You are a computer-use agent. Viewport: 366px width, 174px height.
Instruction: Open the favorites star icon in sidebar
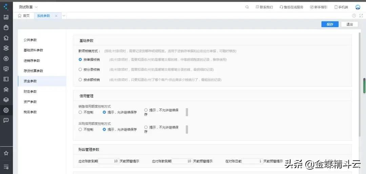click(6, 153)
